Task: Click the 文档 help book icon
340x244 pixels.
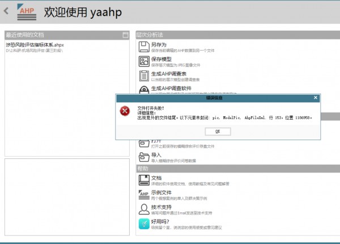Action: pos(144,180)
